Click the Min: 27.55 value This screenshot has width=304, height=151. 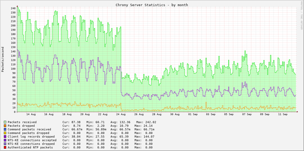95,137
